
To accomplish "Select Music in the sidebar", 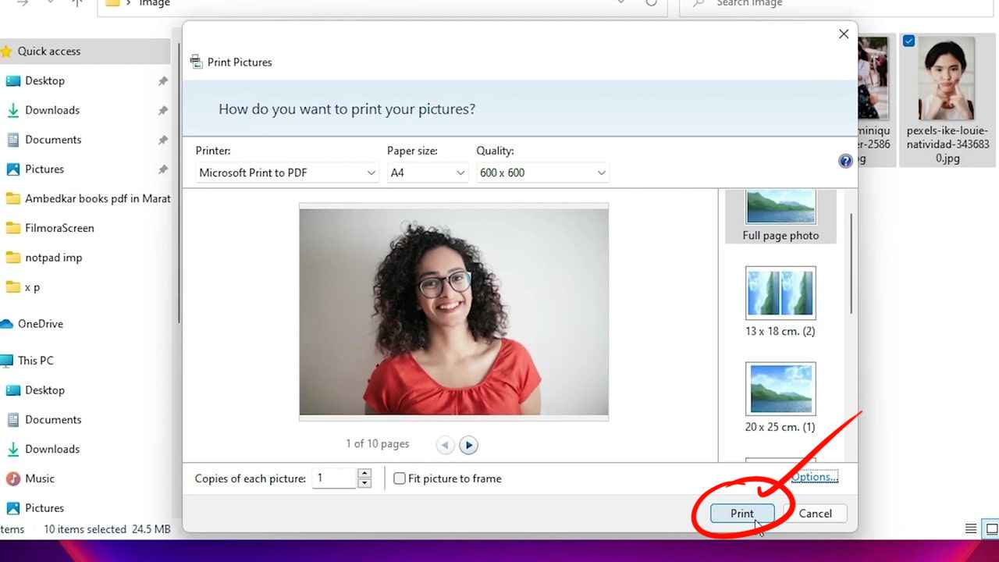I will [x=39, y=478].
